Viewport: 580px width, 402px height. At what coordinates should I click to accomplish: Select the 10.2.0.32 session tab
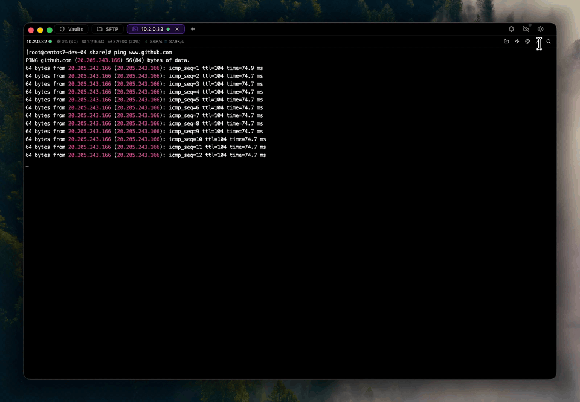[x=152, y=29]
